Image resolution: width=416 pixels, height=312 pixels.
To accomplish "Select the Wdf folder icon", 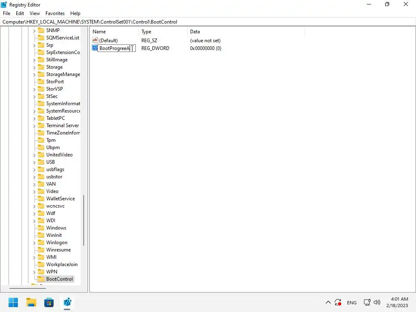I will [x=41, y=213].
